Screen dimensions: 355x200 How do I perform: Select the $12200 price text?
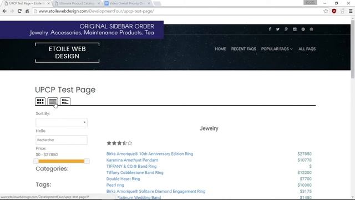(305, 173)
